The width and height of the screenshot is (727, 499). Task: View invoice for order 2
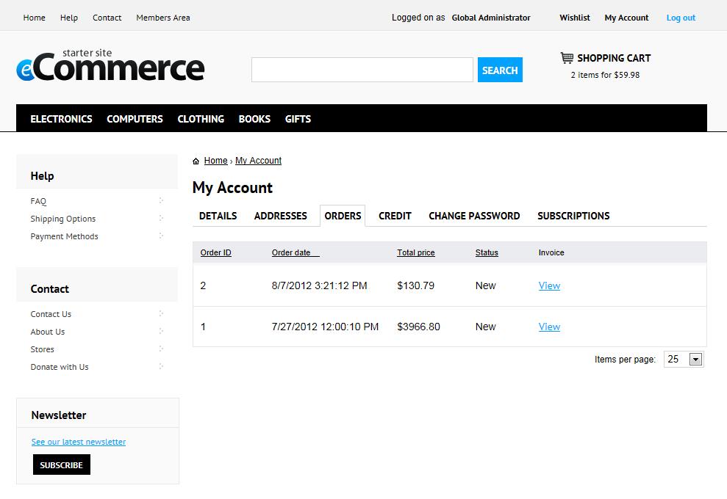pyautogui.click(x=549, y=285)
